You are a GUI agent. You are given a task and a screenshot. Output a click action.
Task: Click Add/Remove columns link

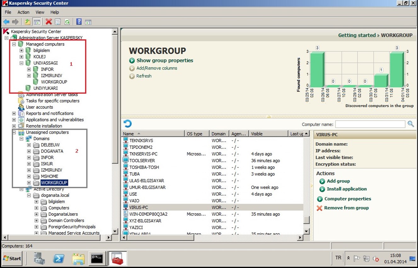[x=157, y=68]
